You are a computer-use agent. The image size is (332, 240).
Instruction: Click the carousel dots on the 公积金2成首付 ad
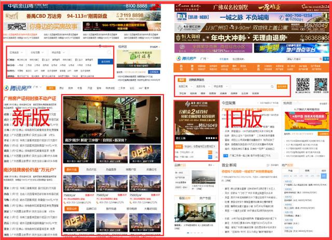click(x=212, y=138)
